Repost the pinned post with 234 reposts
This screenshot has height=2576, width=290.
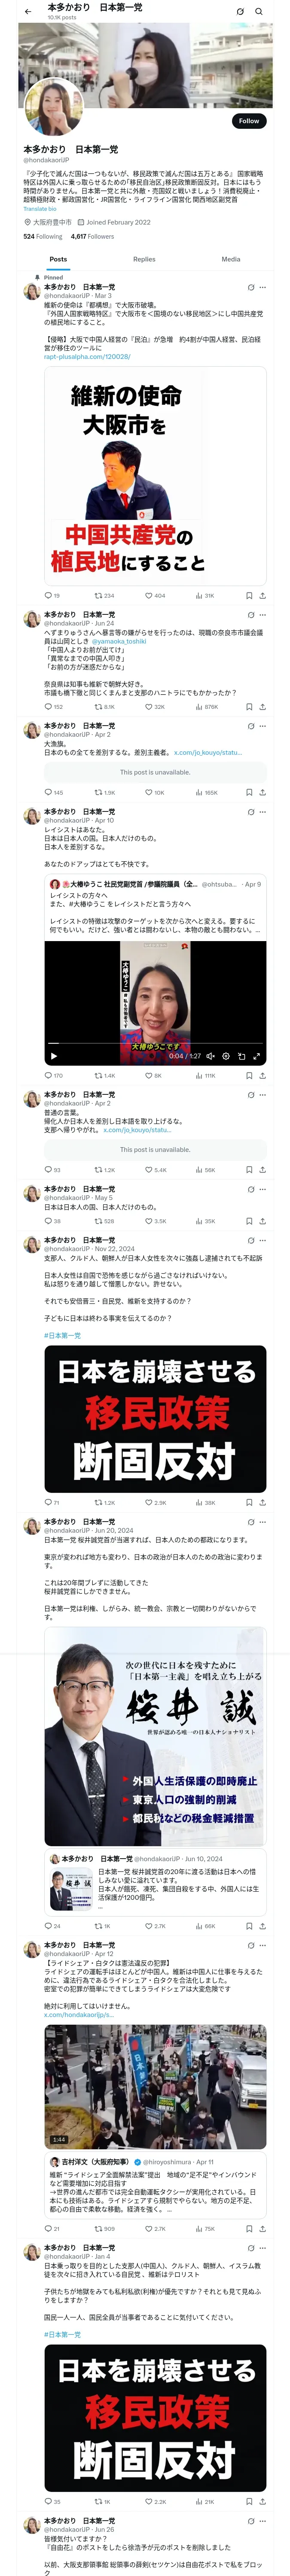point(103,595)
